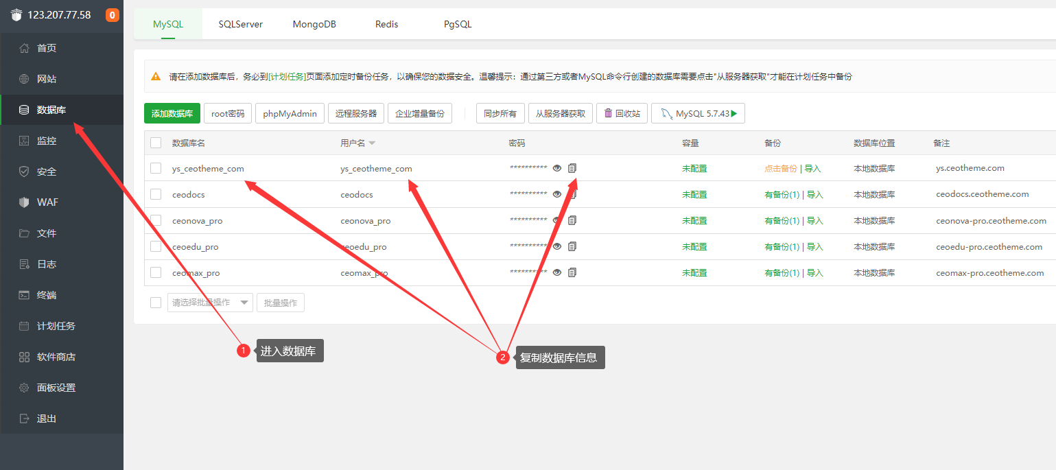1056x470 pixels.
Task: Click 点击备份 for ys_ceotheme_com
Action: [x=781, y=168]
